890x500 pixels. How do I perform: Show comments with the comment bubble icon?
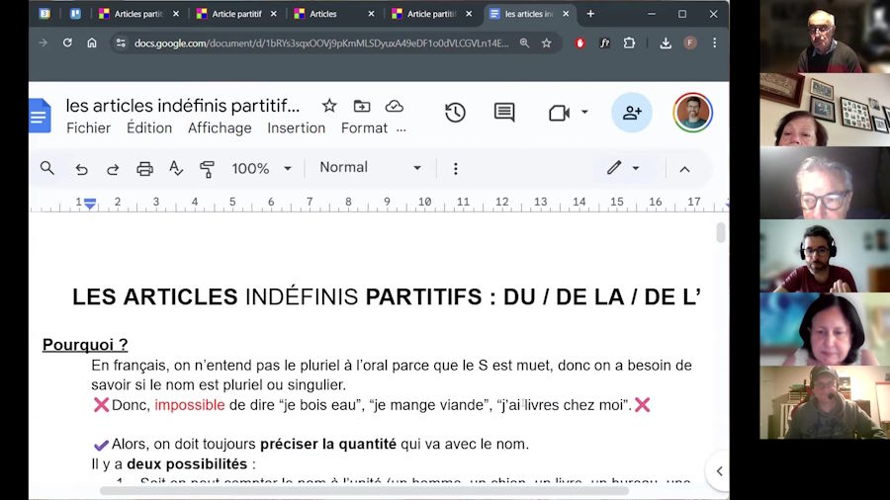(x=504, y=113)
